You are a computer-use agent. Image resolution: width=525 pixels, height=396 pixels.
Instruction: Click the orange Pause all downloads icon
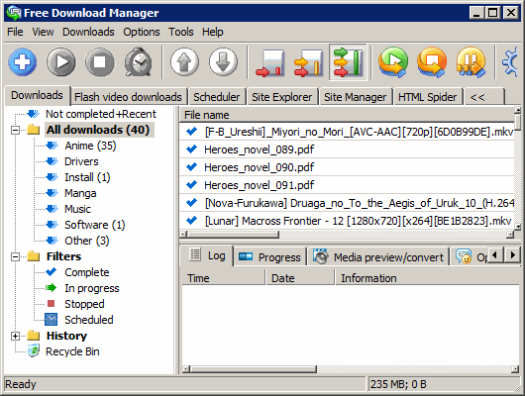[471, 62]
